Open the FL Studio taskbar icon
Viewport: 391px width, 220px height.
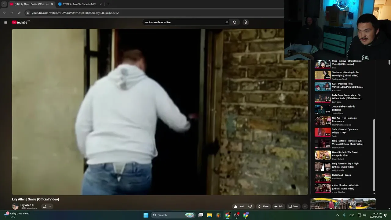click(218, 215)
